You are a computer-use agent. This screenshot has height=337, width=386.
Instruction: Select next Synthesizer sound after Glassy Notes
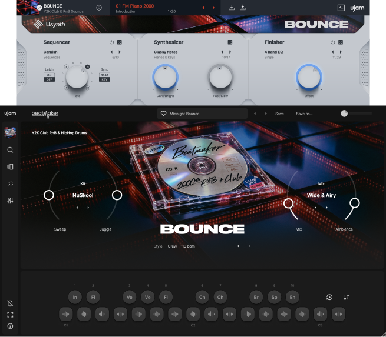point(230,52)
